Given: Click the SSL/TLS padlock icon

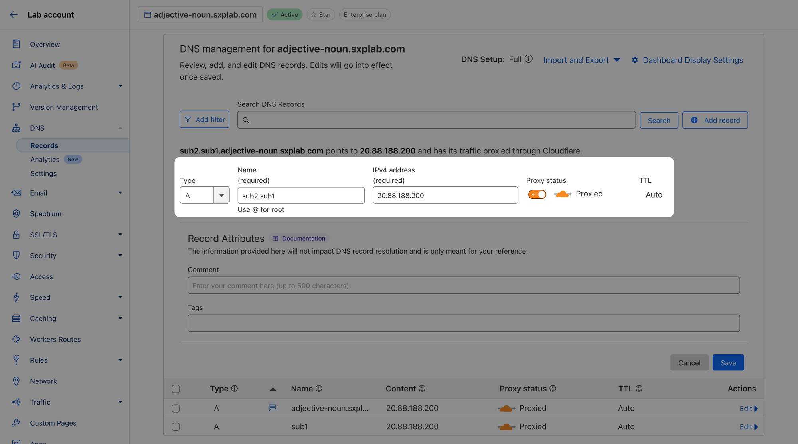Looking at the screenshot, I should pyautogui.click(x=16, y=235).
